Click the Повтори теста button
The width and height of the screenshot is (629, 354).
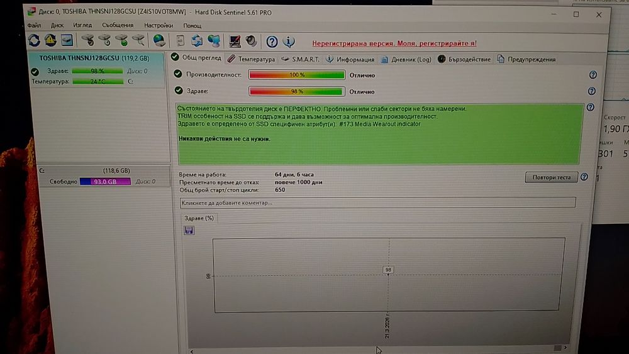(551, 177)
